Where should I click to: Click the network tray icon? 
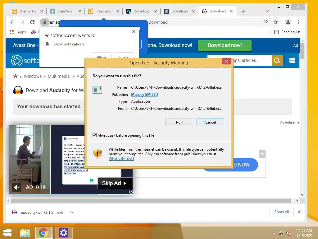coord(281,233)
